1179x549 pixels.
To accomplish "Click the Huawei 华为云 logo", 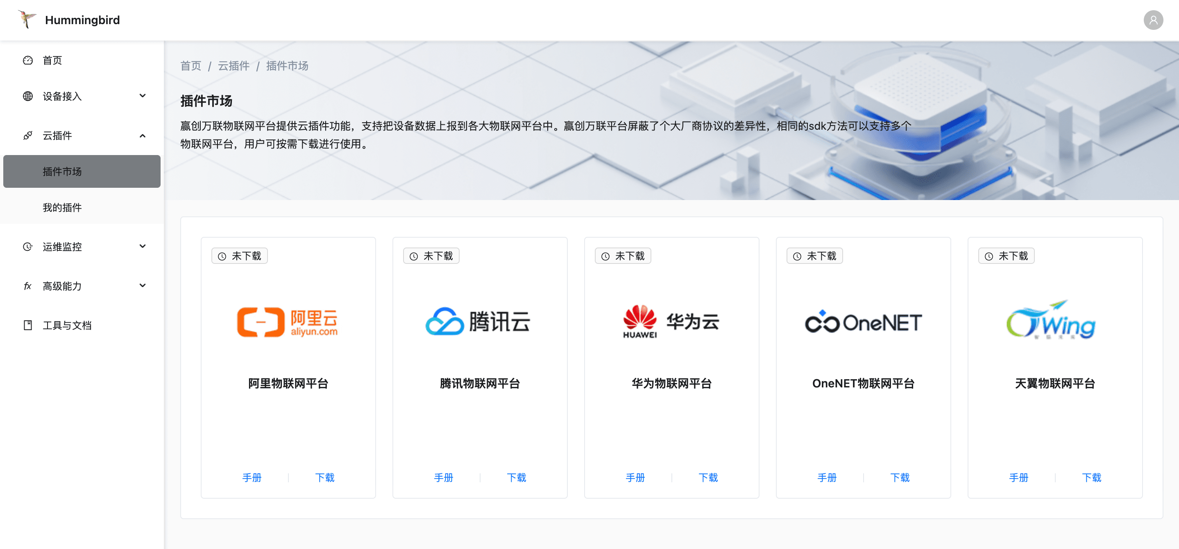I will [x=671, y=322].
